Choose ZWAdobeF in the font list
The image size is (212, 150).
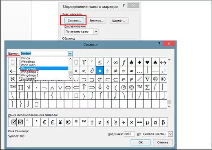click(44, 79)
